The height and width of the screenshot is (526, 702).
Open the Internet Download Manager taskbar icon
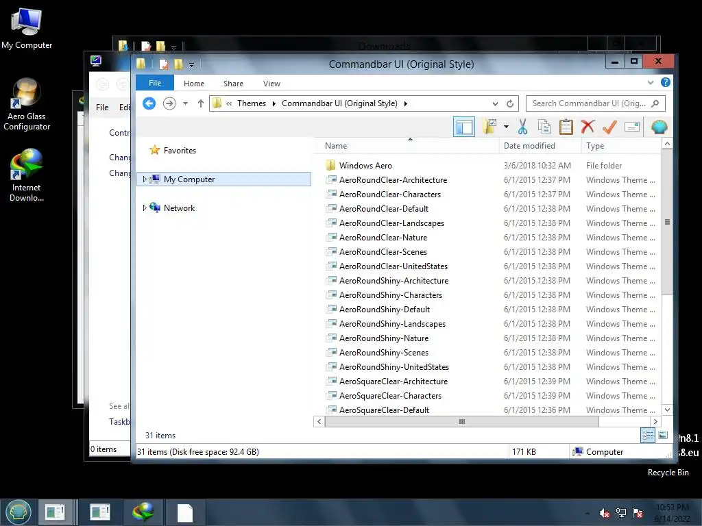pyautogui.click(x=143, y=512)
